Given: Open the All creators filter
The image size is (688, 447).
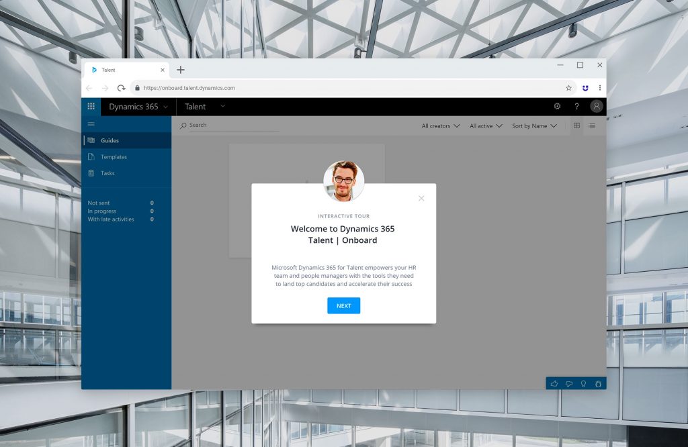Looking at the screenshot, I should coord(441,126).
